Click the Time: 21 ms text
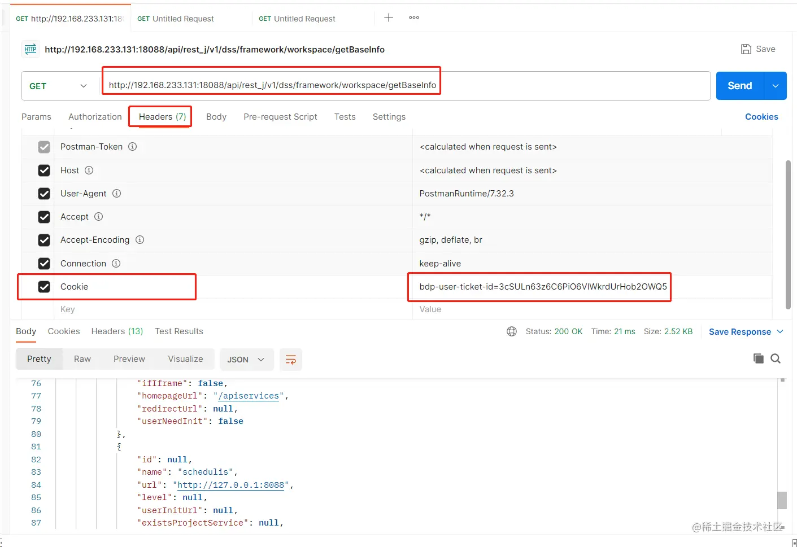Screen dimensions: 797x547 coord(613,331)
